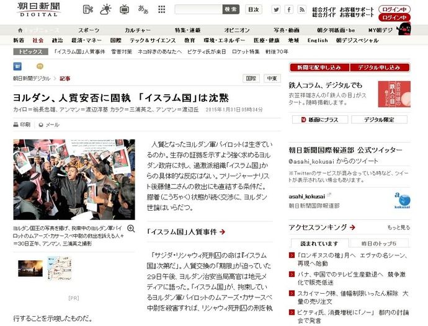Open the weather icon in header

pyautogui.click(x=105, y=9)
